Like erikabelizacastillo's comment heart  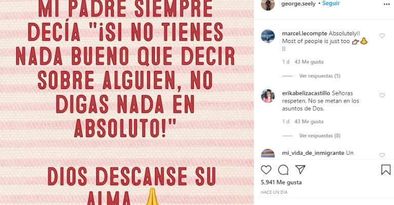coord(382,96)
